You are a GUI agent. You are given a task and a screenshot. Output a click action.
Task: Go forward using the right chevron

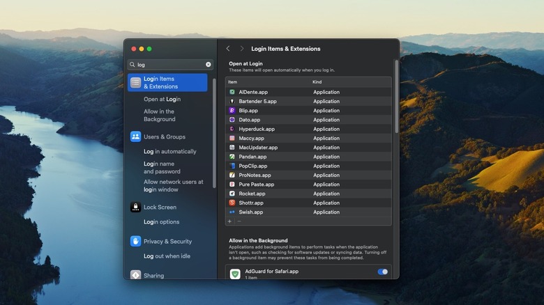click(x=242, y=49)
